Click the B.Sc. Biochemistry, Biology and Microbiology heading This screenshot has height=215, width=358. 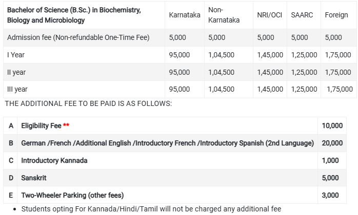pos(74,15)
